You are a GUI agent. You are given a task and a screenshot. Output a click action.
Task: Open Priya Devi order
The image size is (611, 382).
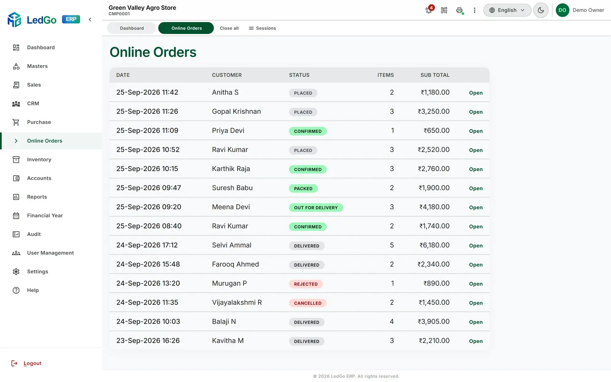coord(476,131)
